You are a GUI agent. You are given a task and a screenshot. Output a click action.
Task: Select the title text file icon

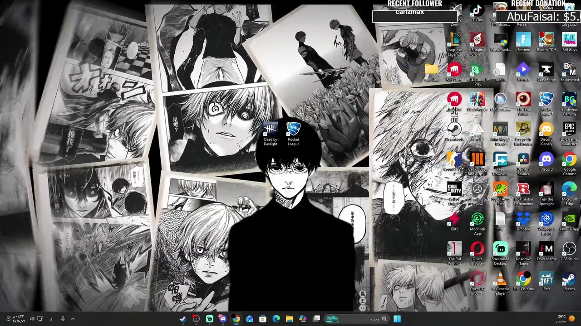[x=500, y=221]
